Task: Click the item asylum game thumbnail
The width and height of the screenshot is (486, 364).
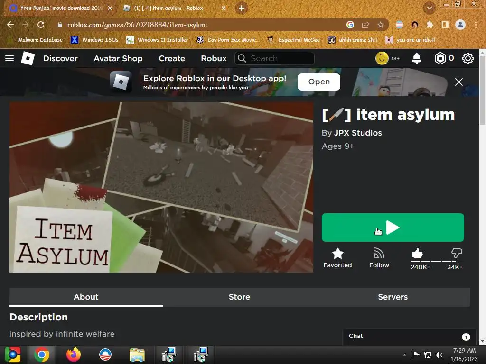Action: (161, 187)
